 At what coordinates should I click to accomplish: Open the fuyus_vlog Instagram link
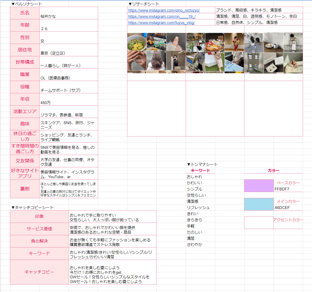point(161,23)
